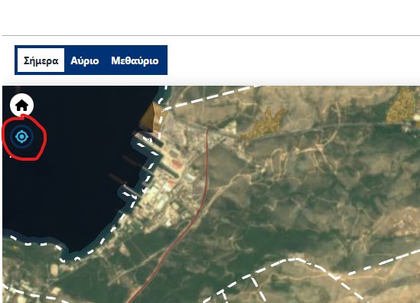
Task: Click the small yellow patch on the left coast
Action: 15,248
